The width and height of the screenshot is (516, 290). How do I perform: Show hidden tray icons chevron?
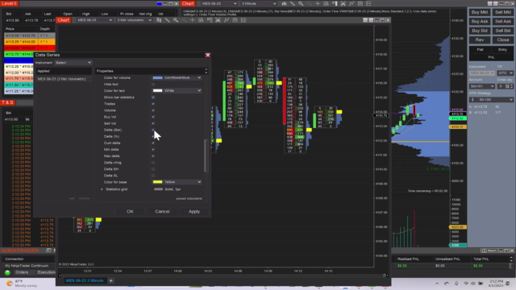pyautogui.click(x=437, y=284)
